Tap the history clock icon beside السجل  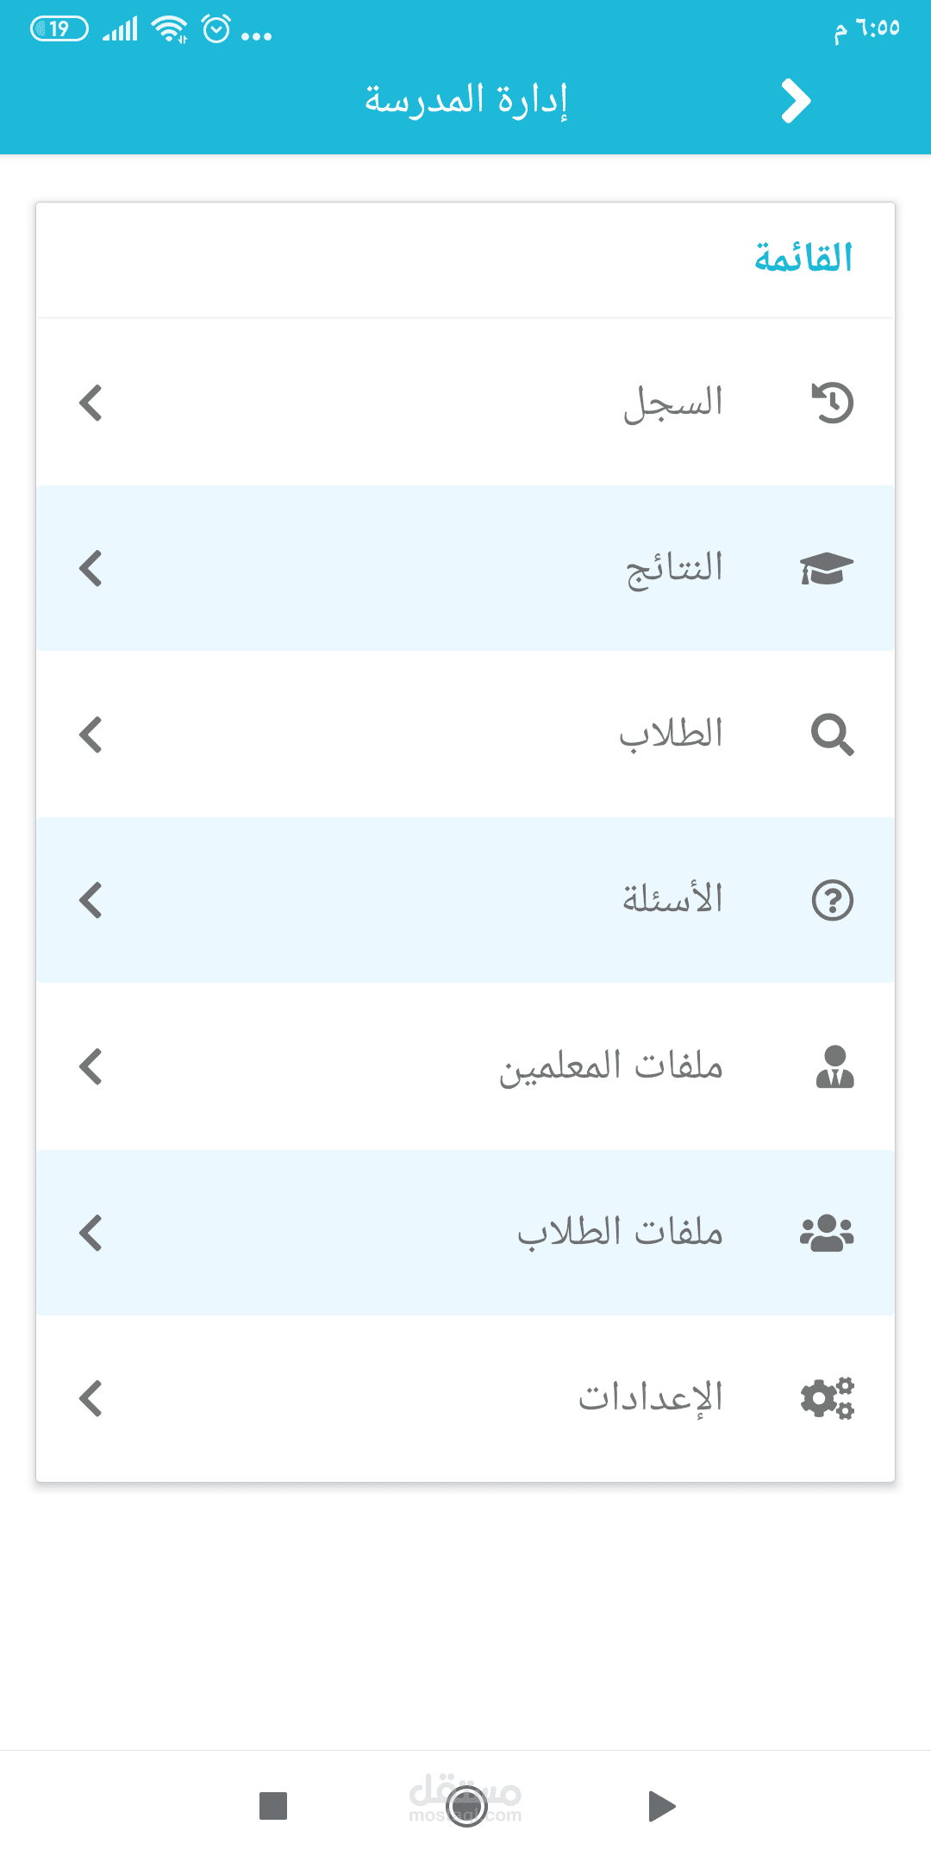click(833, 403)
